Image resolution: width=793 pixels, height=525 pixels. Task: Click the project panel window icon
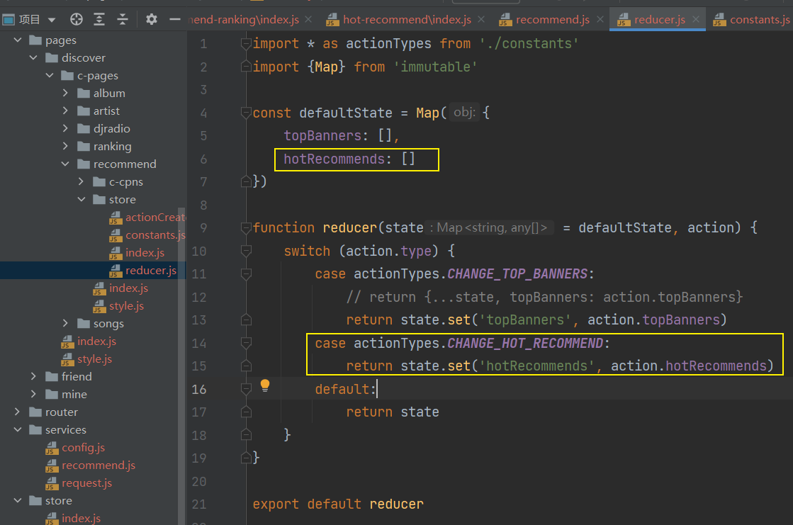(x=9, y=20)
